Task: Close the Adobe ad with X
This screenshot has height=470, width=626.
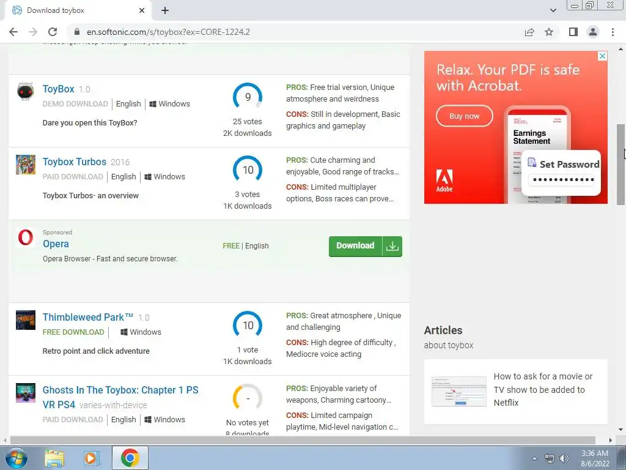Action: (602, 56)
